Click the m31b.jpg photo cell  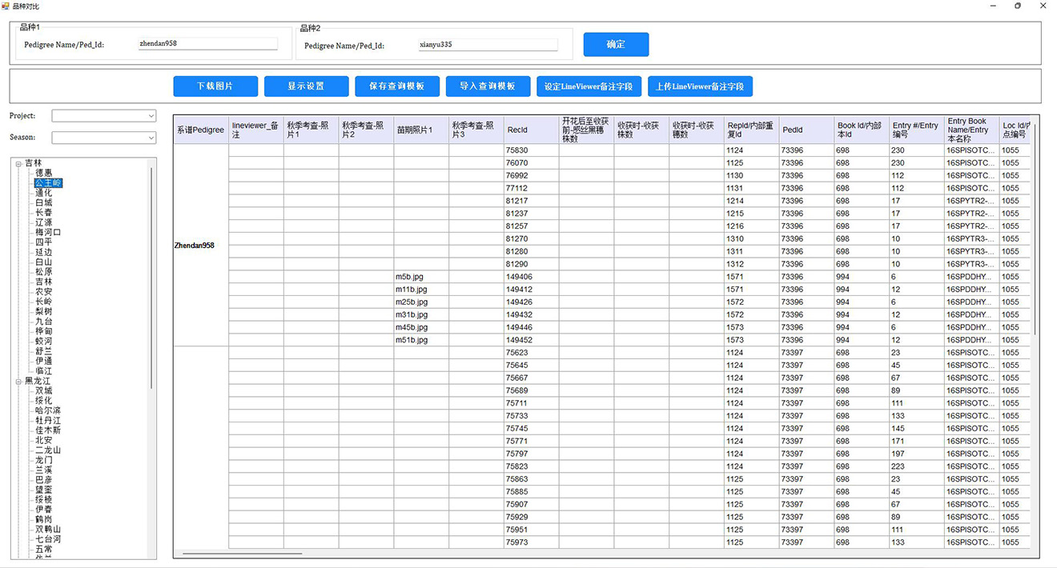421,315
